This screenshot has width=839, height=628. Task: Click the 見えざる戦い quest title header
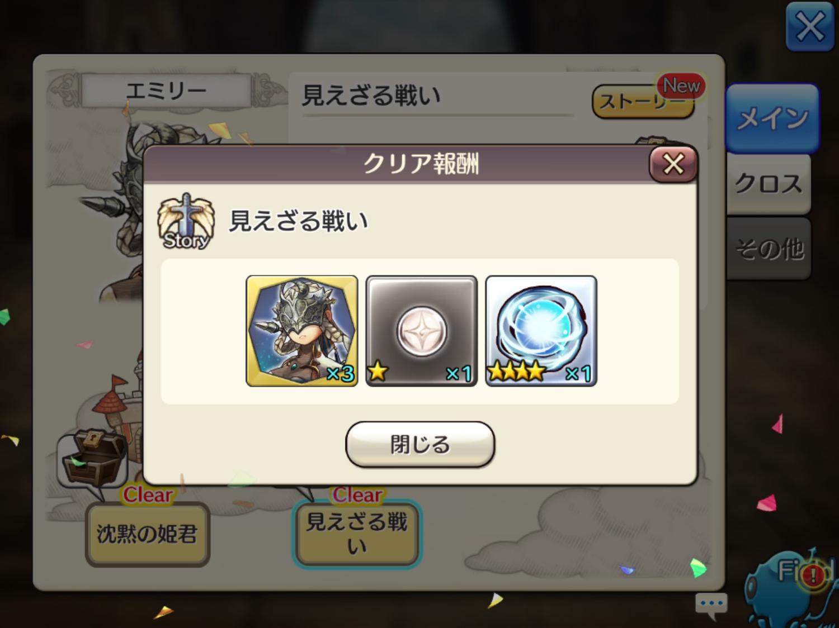[x=371, y=96]
